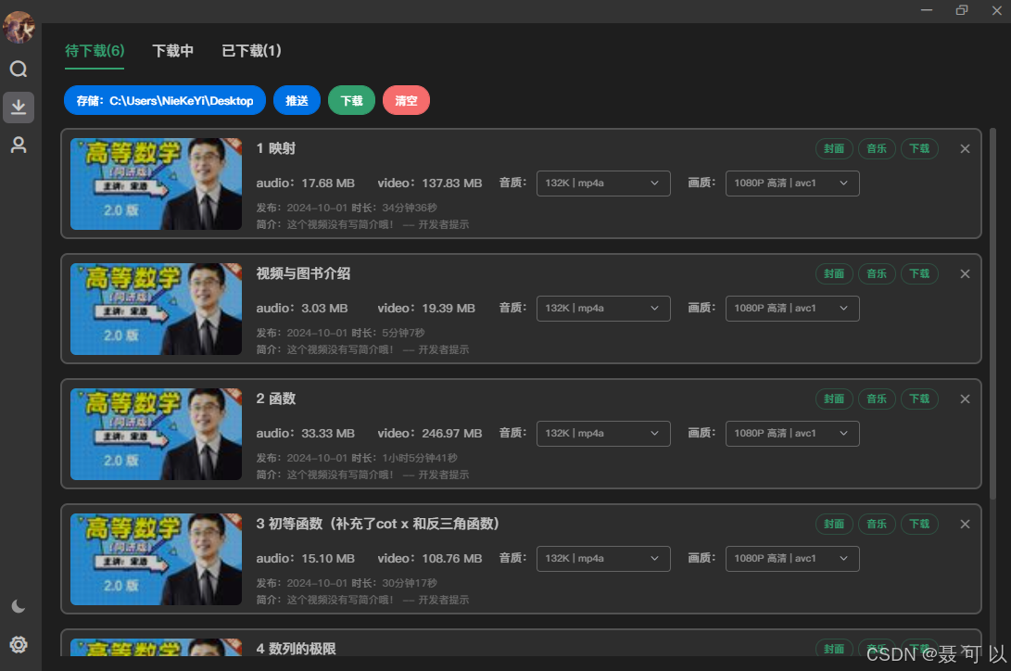Download cover for '3 初等函数'
Image resolution: width=1011 pixels, height=671 pixels.
click(x=834, y=524)
